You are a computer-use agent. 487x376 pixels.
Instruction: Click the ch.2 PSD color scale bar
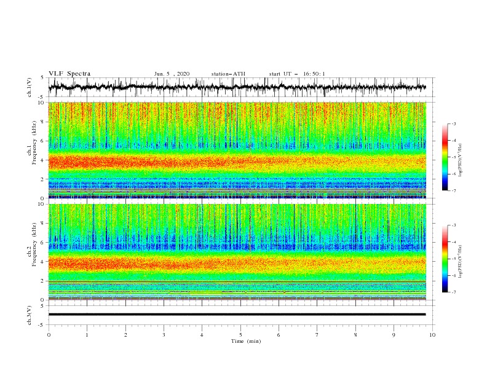click(x=445, y=259)
